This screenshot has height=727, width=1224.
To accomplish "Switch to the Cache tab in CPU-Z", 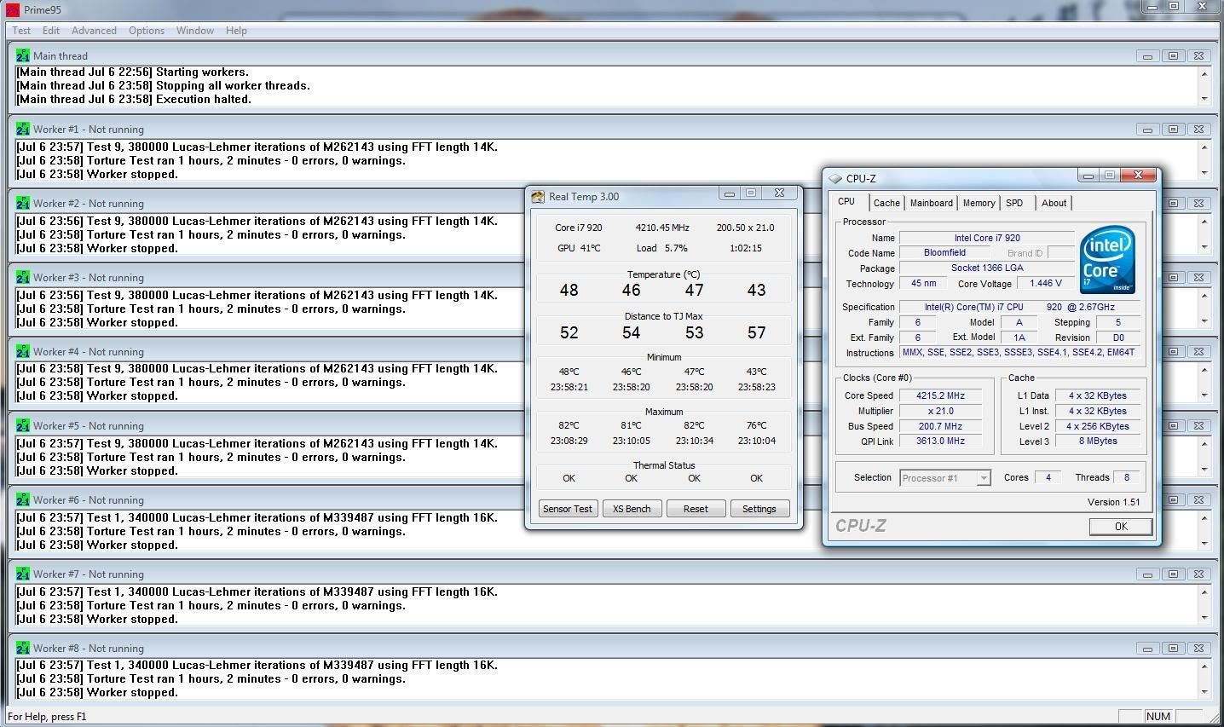I will (886, 203).
